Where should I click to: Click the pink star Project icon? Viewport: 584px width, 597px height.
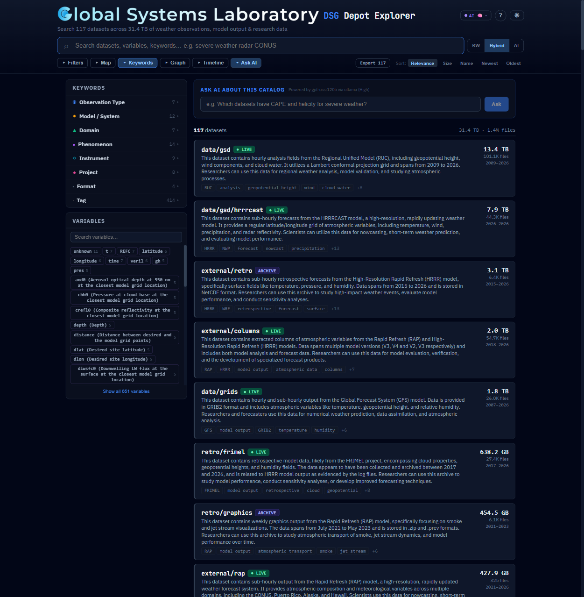coord(75,172)
